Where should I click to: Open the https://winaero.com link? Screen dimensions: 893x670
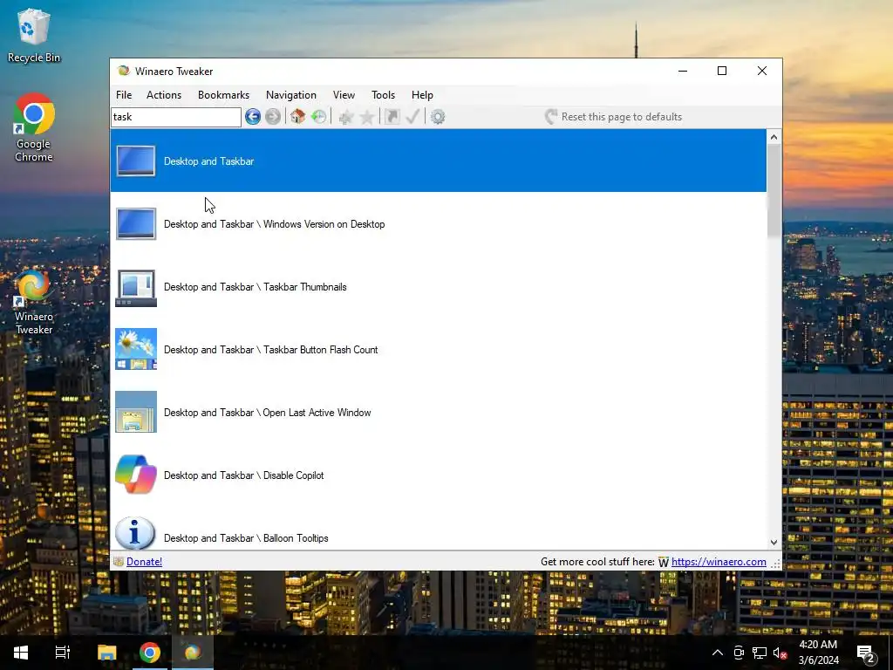click(719, 562)
